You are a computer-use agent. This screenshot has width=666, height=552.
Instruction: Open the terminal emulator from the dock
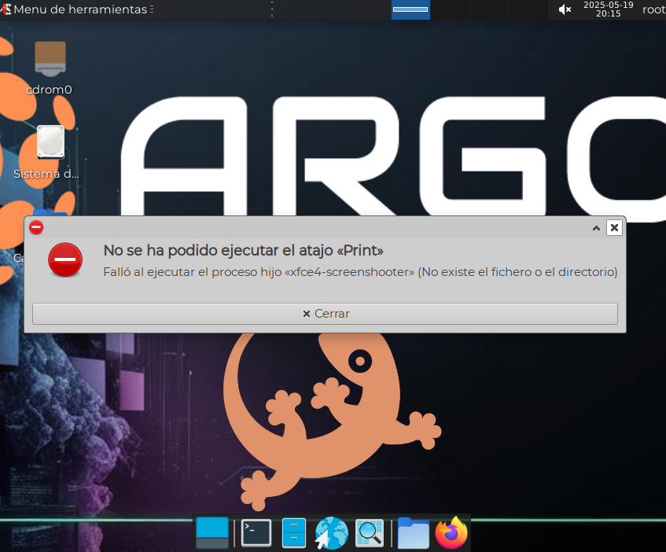(256, 532)
